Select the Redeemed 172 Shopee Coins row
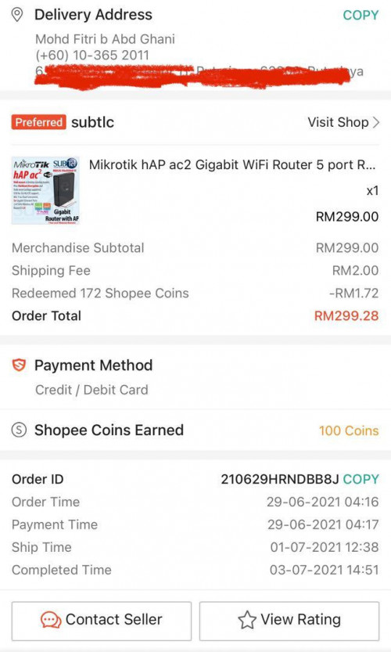The height and width of the screenshot is (652, 391). click(x=195, y=294)
